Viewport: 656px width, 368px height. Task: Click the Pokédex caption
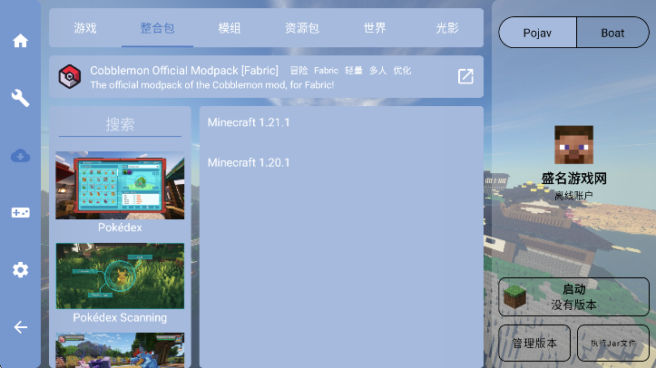point(120,228)
